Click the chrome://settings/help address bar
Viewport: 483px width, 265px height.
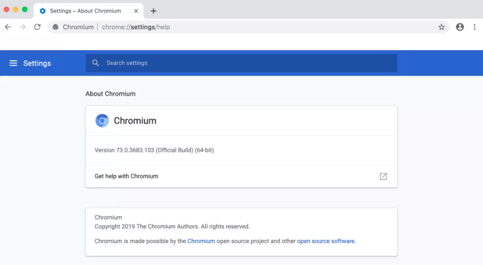pos(248,27)
